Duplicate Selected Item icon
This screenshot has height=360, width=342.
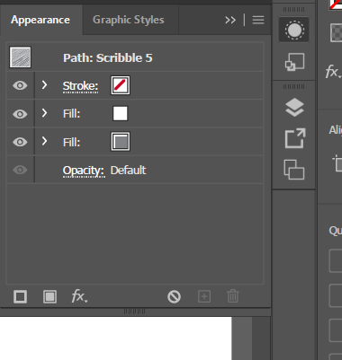point(204,296)
